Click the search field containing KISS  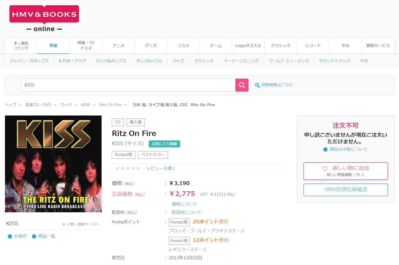point(128,85)
